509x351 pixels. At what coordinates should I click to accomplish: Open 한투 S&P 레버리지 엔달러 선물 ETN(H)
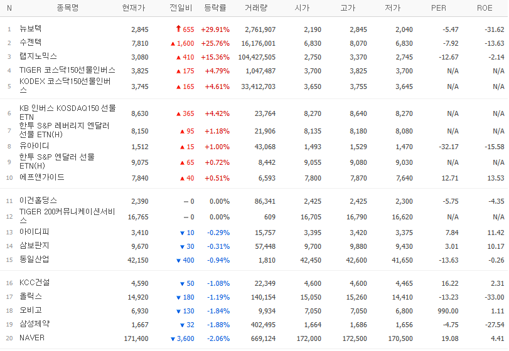[64, 130]
